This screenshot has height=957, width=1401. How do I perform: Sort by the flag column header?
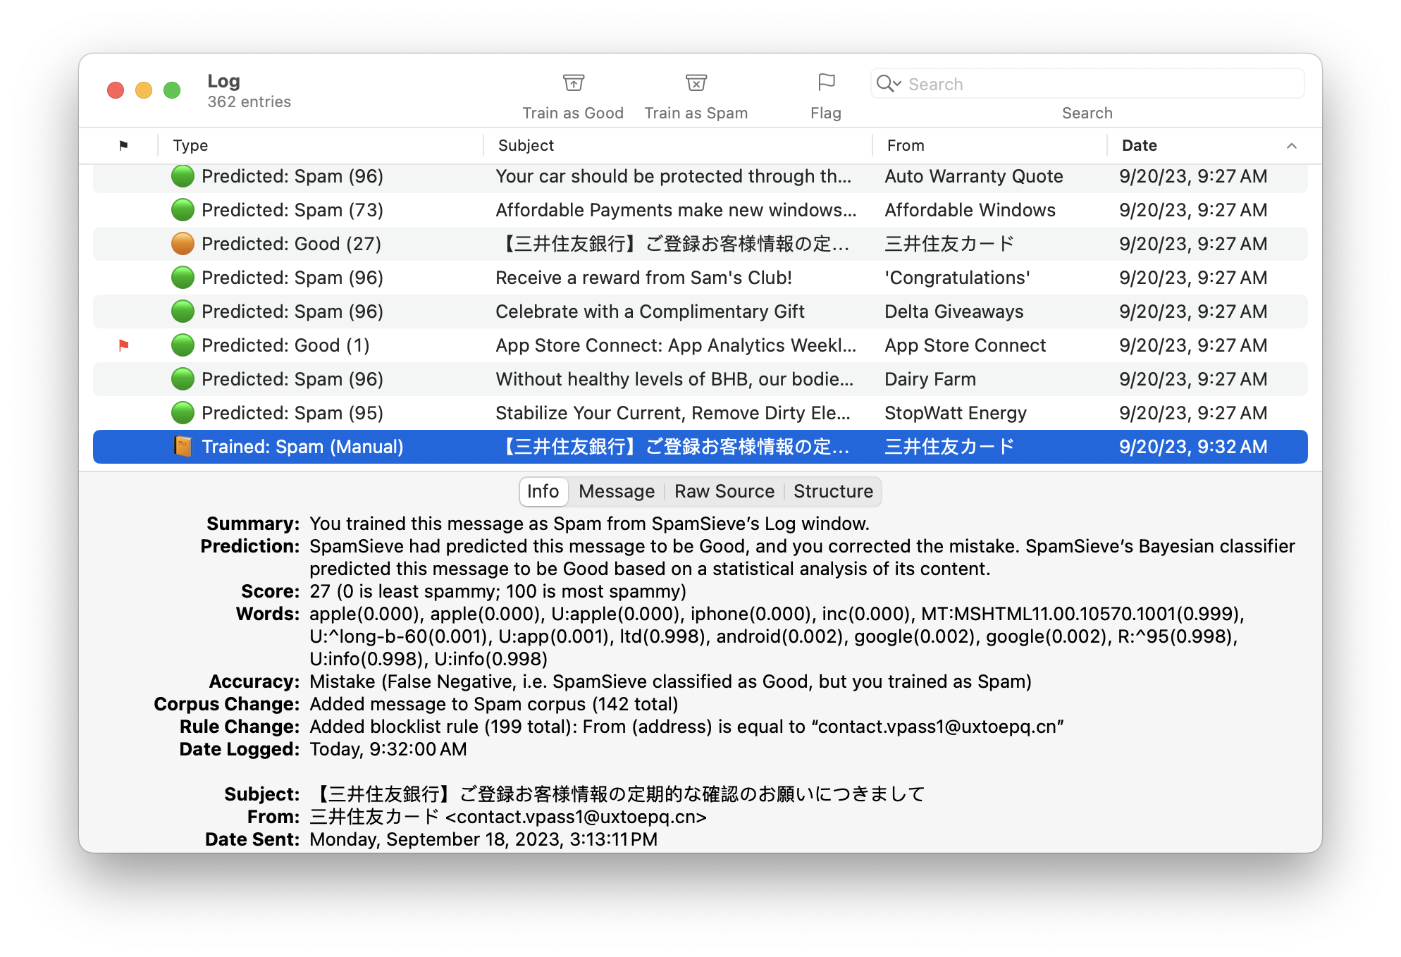click(x=123, y=145)
